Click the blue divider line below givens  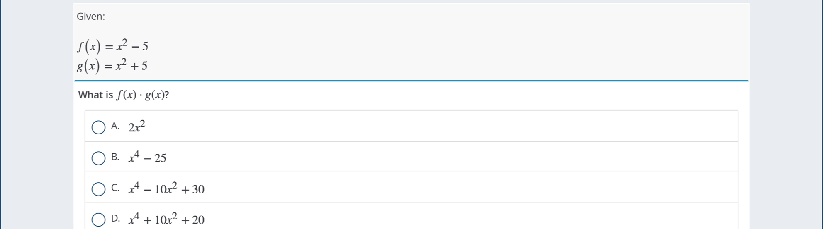pyautogui.click(x=411, y=81)
